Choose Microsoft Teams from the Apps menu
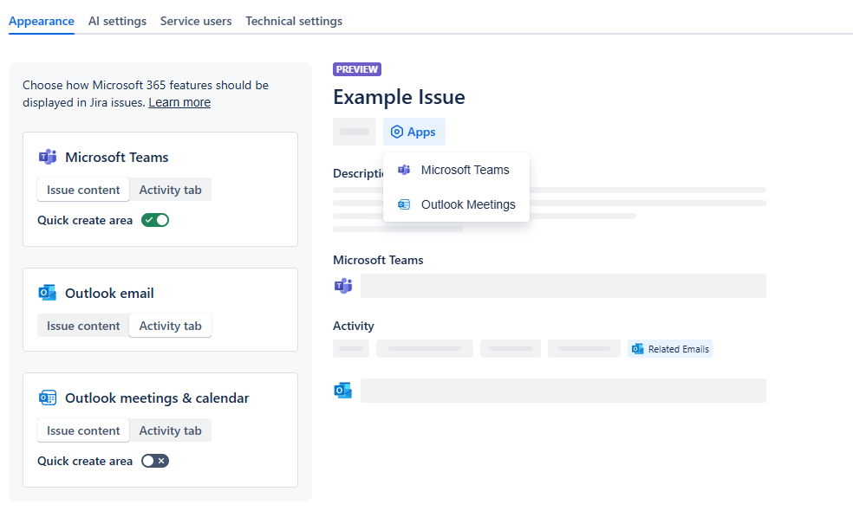The height and width of the screenshot is (511, 853). (x=465, y=170)
